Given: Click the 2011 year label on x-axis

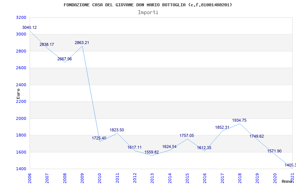Looking at the screenshot, I should click(x=117, y=178).
